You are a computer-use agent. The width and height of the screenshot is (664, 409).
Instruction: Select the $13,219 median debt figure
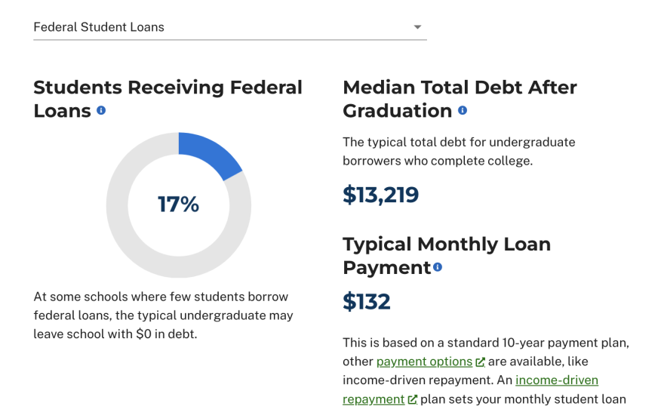tap(380, 195)
